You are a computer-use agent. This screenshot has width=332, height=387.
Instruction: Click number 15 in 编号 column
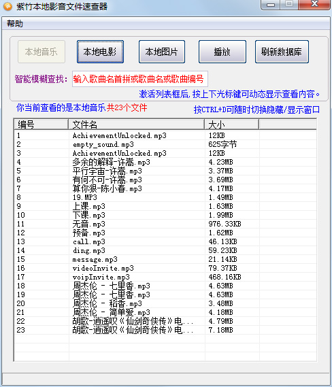[20, 259]
